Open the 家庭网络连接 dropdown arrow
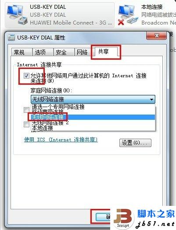The width and height of the screenshot is (176, 230). point(151,100)
